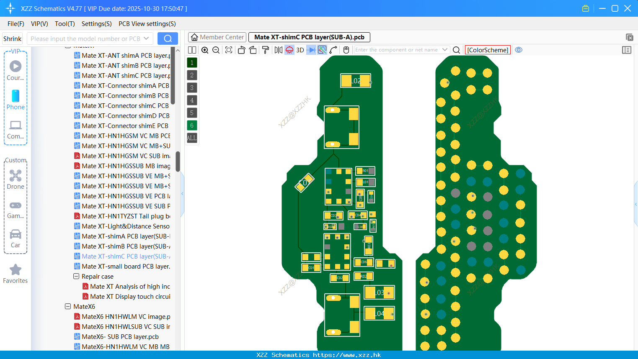
Task: Select the Phone category icon
Action: click(15, 96)
